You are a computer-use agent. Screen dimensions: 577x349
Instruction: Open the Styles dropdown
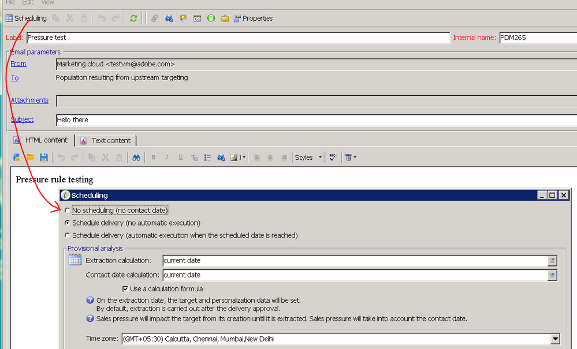pos(308,157)
